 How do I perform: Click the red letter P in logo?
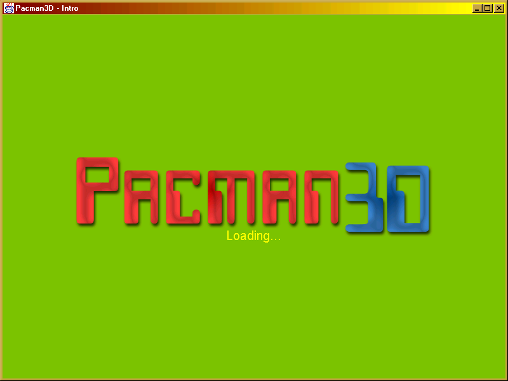pos(97,190)
